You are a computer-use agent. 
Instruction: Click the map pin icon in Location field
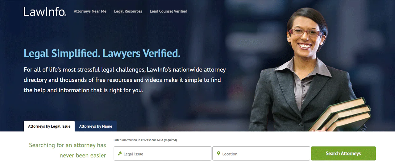(218, 154)
